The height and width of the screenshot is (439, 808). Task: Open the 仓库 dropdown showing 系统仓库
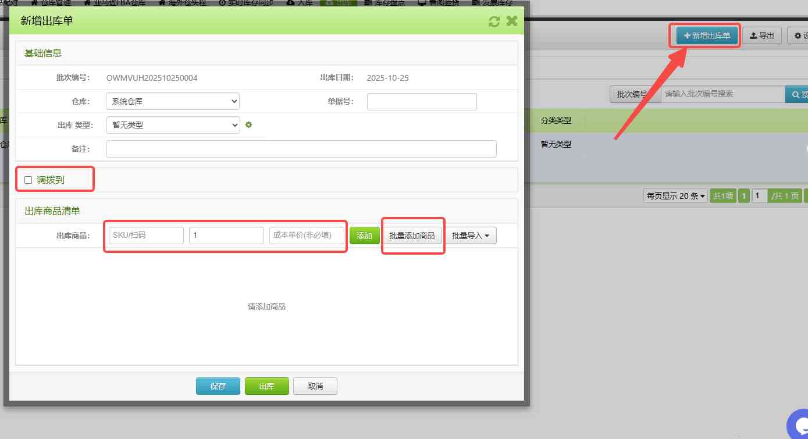(173, 101)
